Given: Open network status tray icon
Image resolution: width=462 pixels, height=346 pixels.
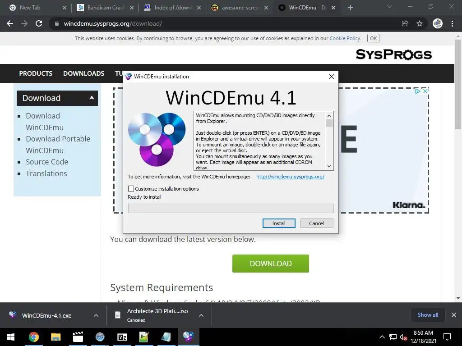Looking at the screenshot, I should point(393,337).
